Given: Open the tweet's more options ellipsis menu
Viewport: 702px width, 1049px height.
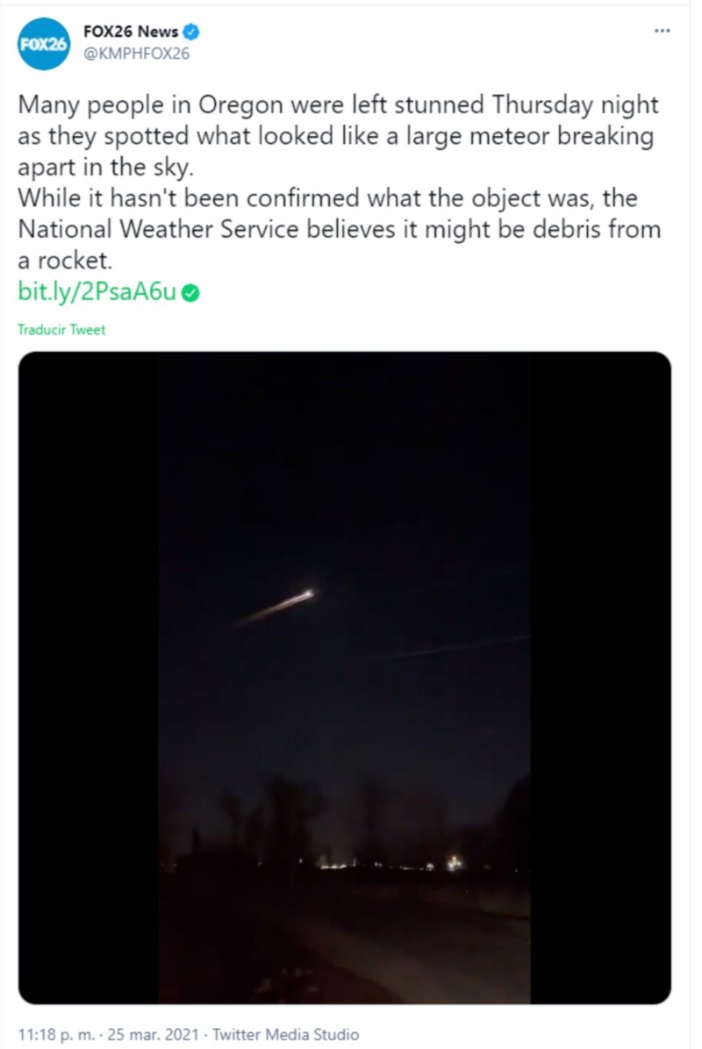Looking at the screenshot, I should 663,32.
